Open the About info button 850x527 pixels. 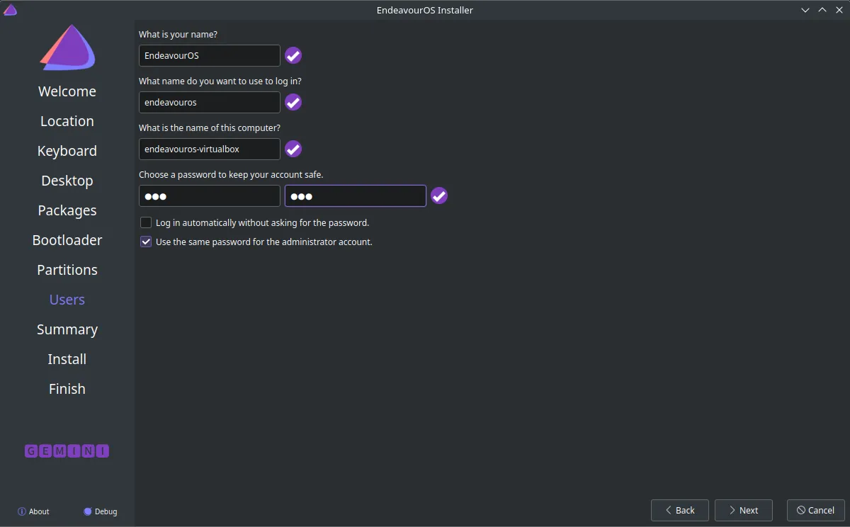(33, 511)
